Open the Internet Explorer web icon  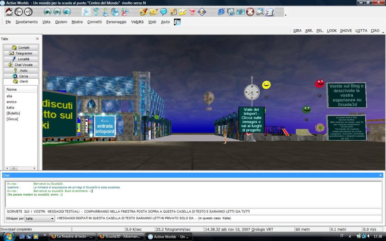(221, 12)
